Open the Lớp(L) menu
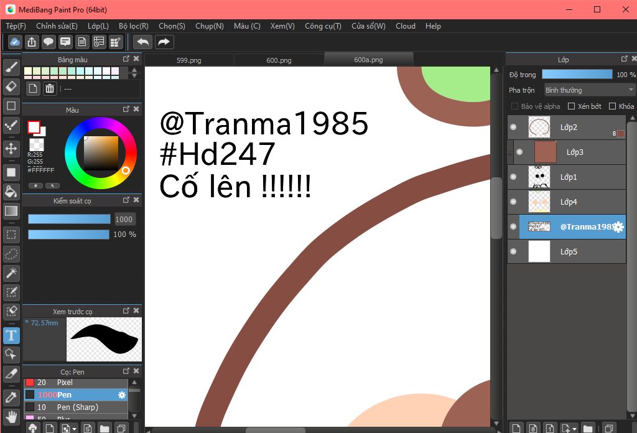 (x=98, y=26)
